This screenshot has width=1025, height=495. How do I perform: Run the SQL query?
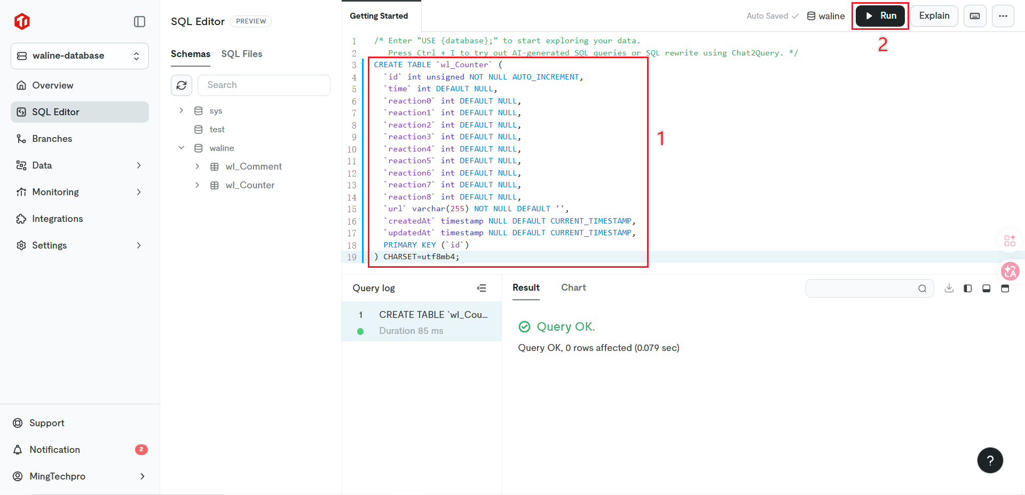880,16
